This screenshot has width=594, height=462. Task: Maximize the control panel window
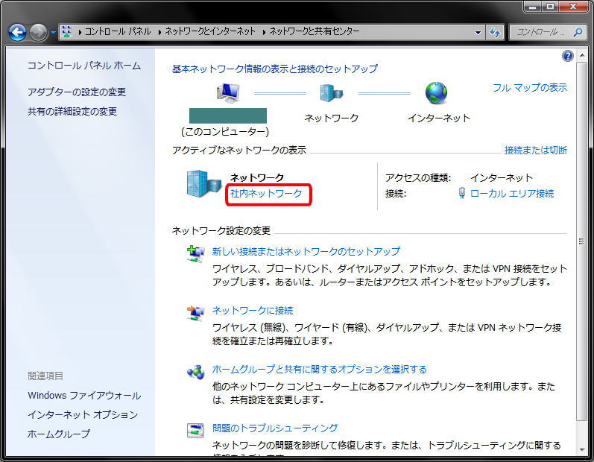tap(550, 7)
